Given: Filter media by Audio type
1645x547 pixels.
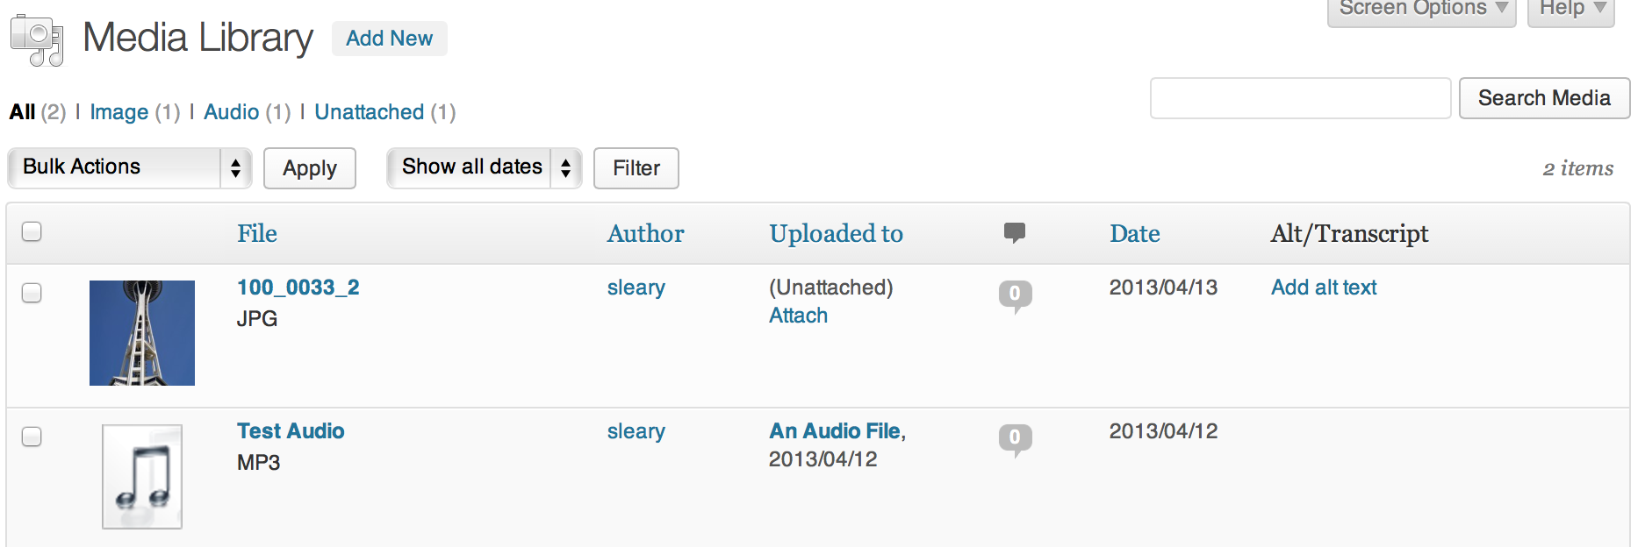Looking at the screenshot, I should click(x=232, y=112).
